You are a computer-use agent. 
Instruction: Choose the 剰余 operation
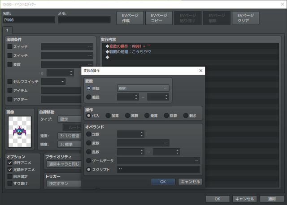[186, 116]
